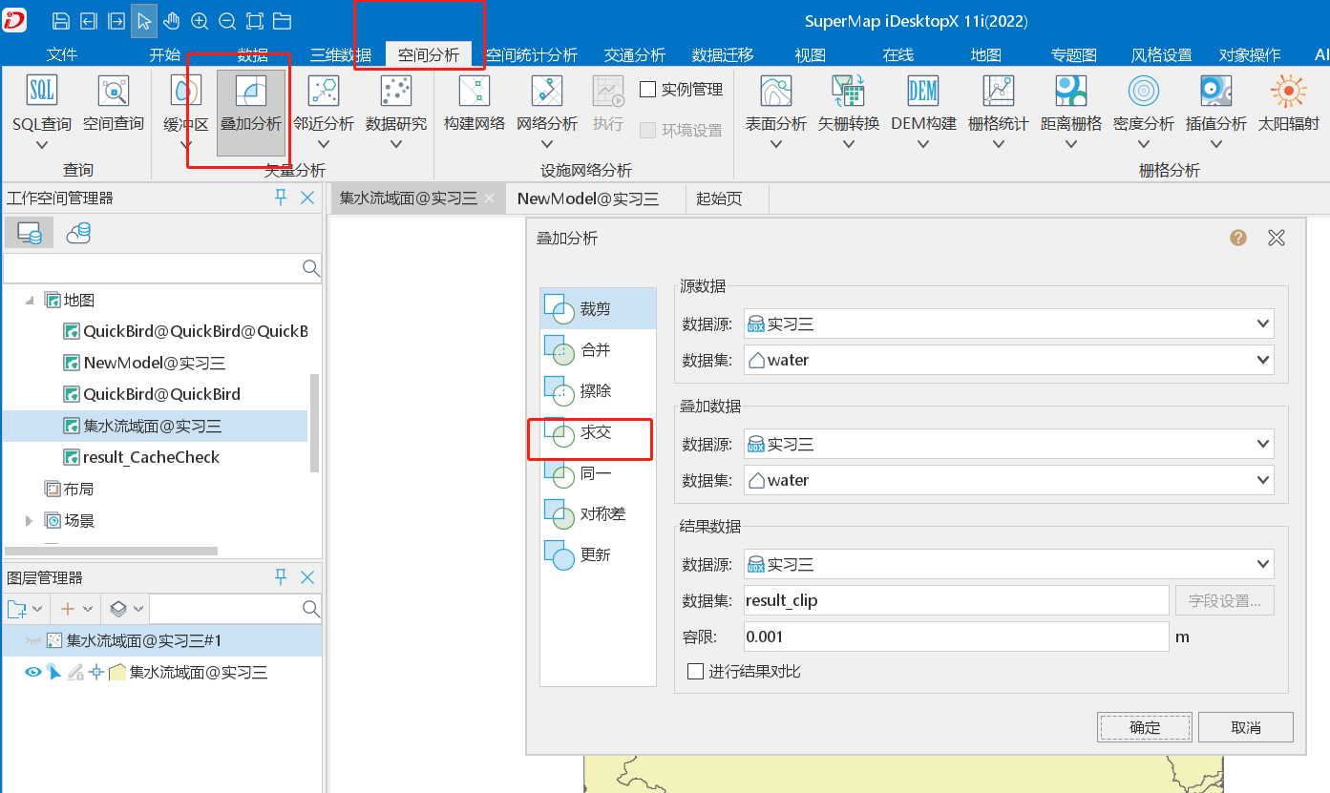Click the 数据研究 icon
Viewport: 1330px width, 793px height.
click(x=396, y=92)
